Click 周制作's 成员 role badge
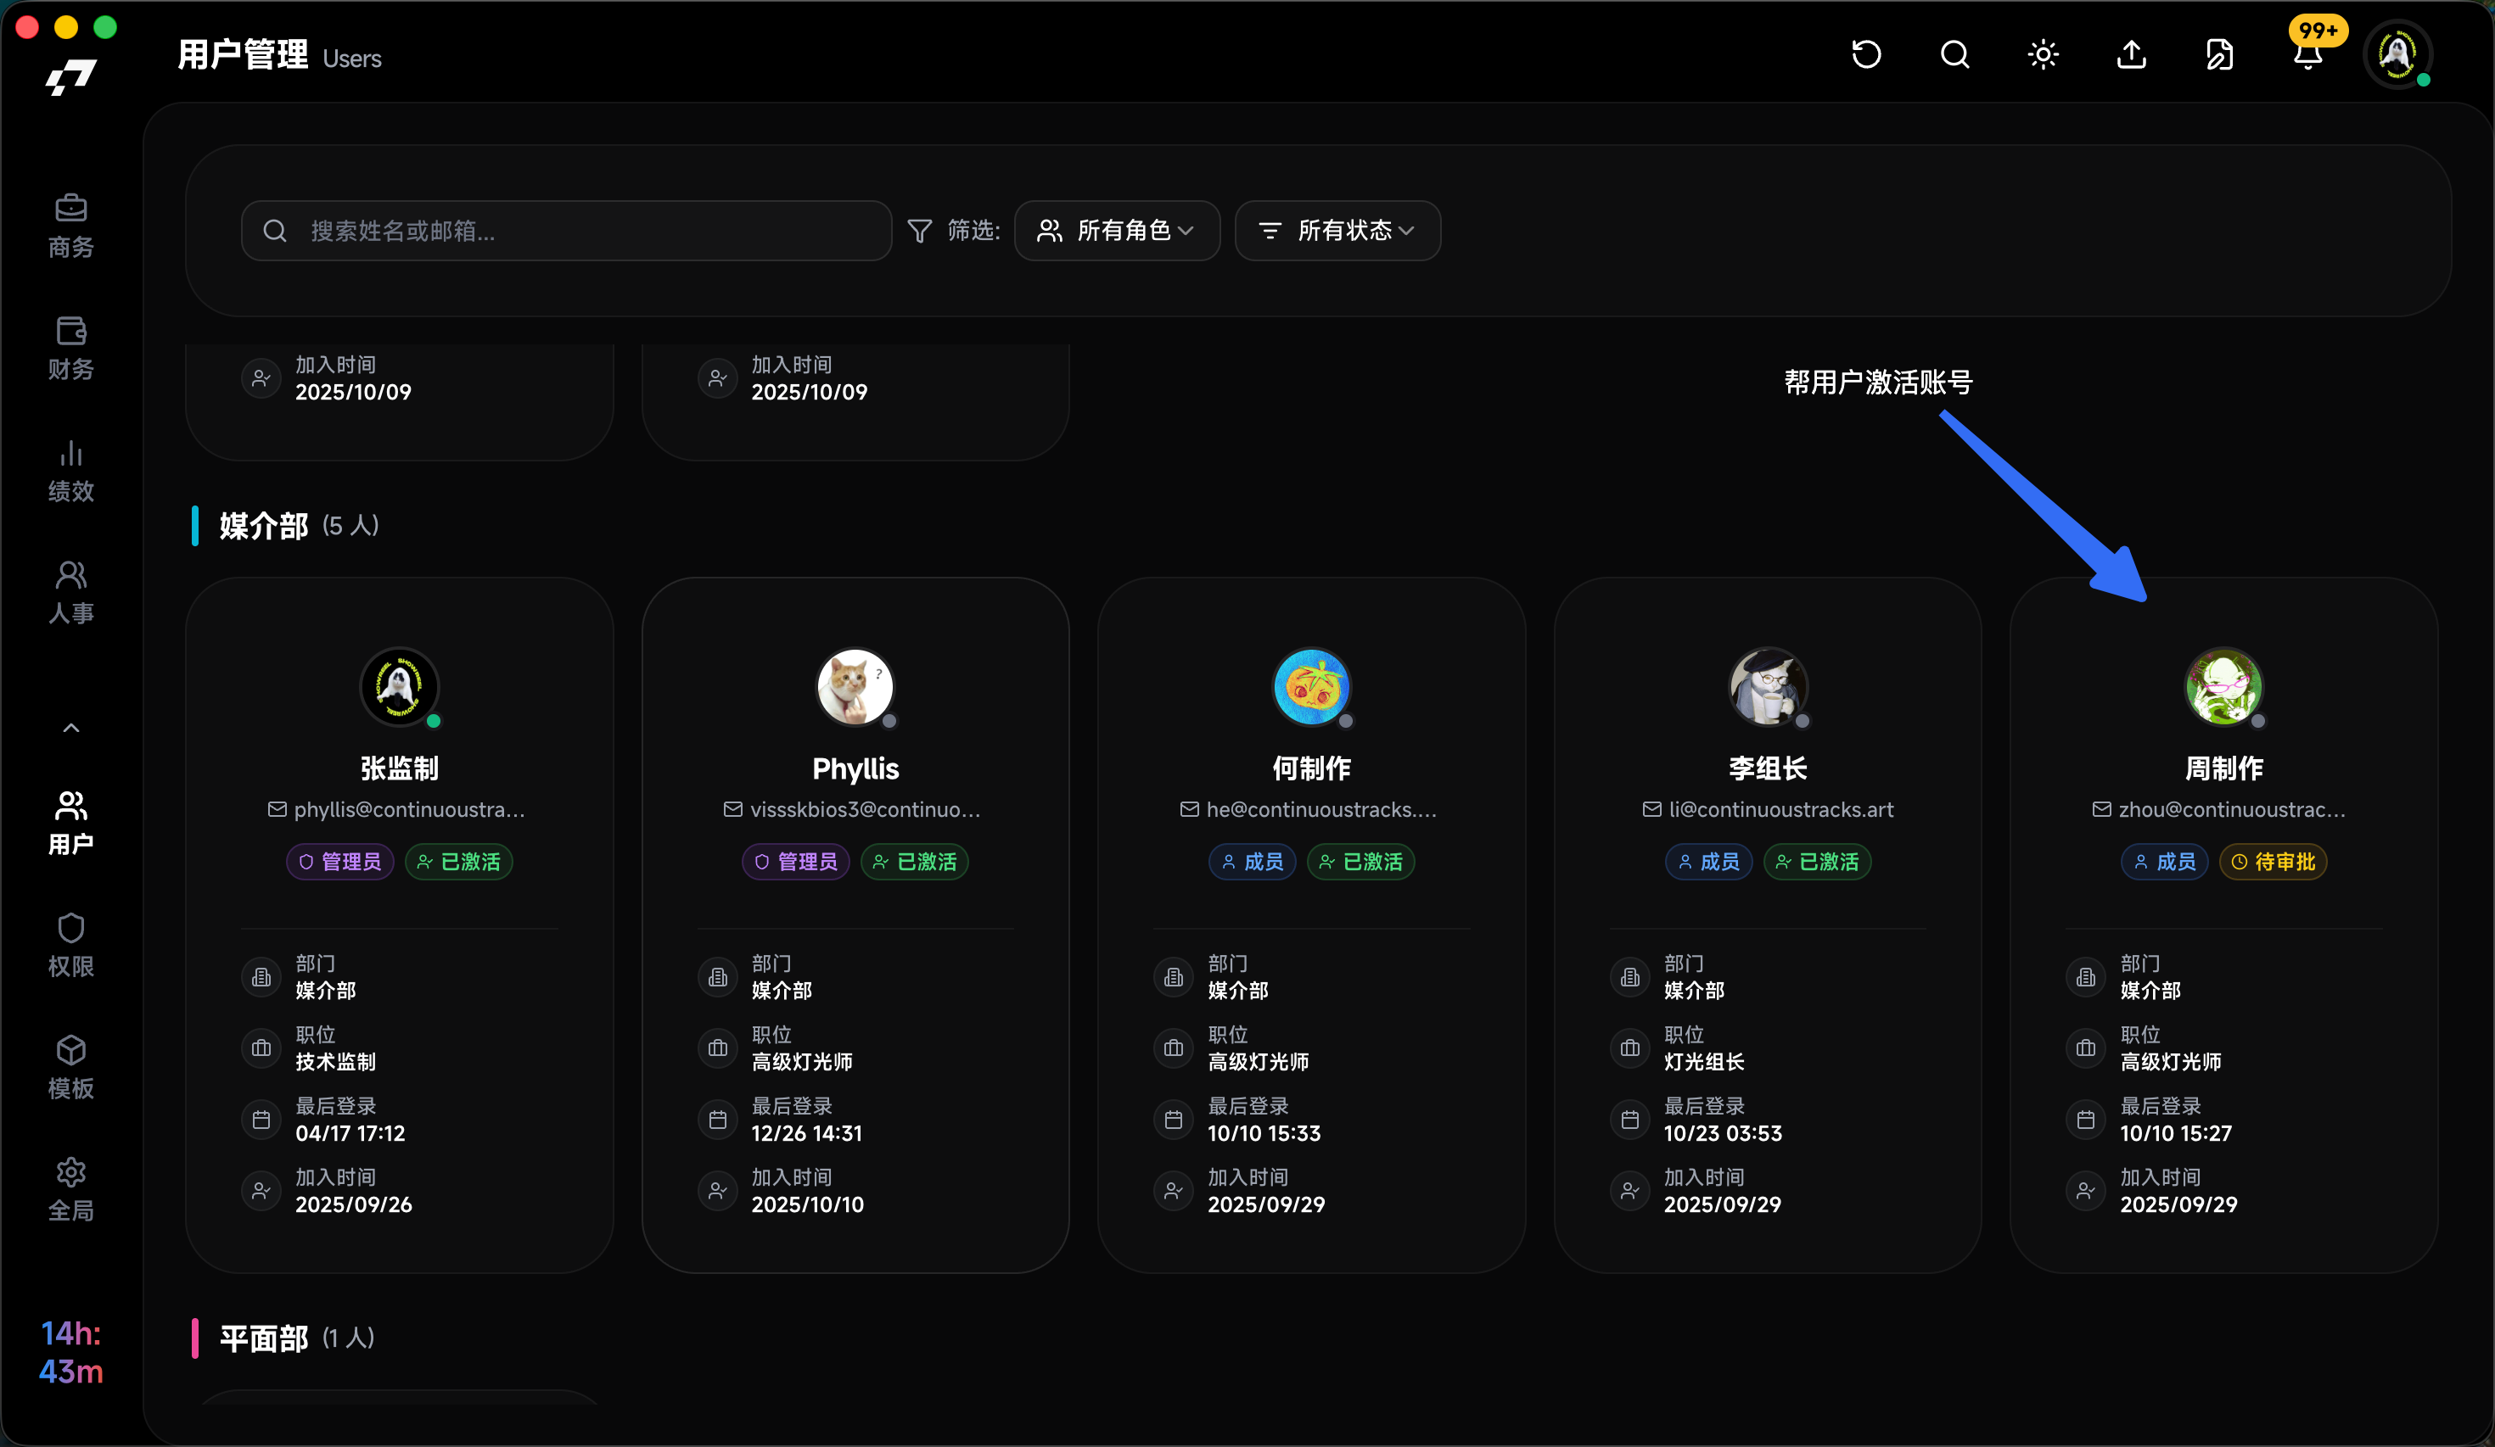The image size is (2495, 1447). [x=2164, y=861]
